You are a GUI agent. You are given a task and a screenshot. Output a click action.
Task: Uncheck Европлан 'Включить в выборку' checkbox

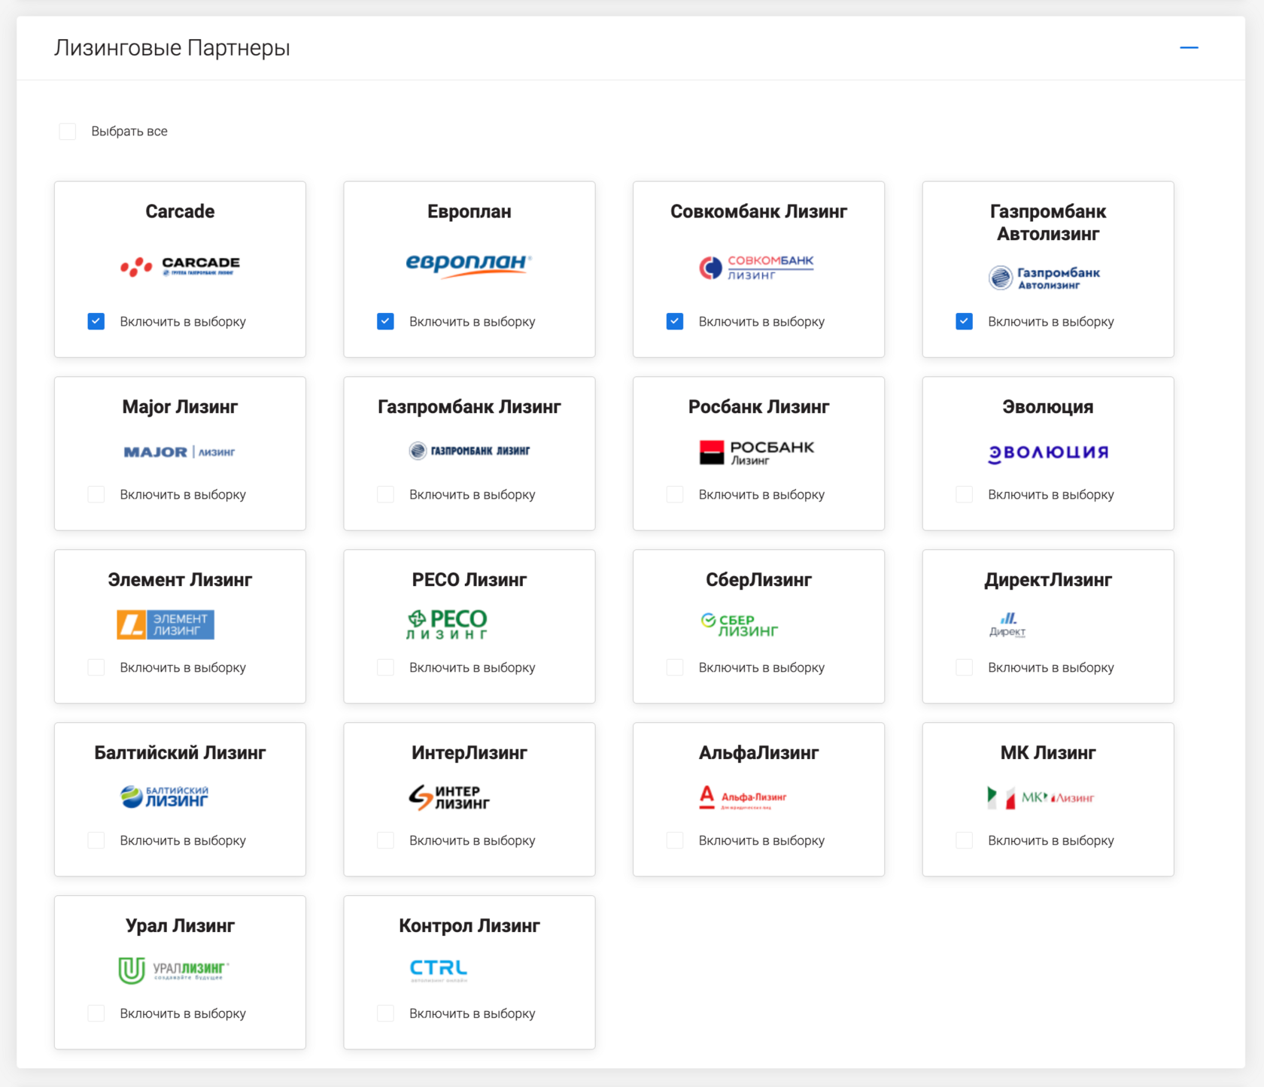[385, 322]
